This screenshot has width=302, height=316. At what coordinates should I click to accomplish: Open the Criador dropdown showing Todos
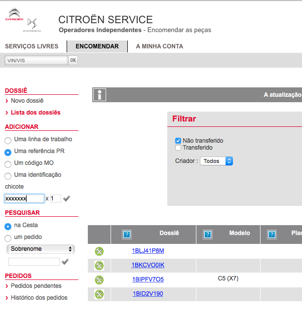point(216,161)
